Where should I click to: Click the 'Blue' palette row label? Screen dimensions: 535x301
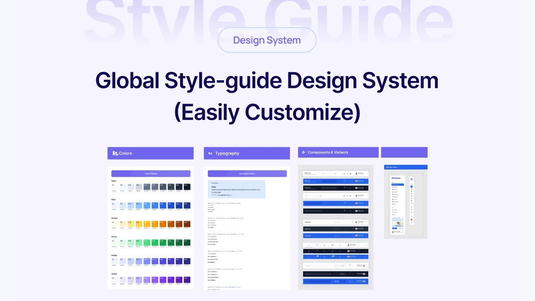tap(114, 199)
